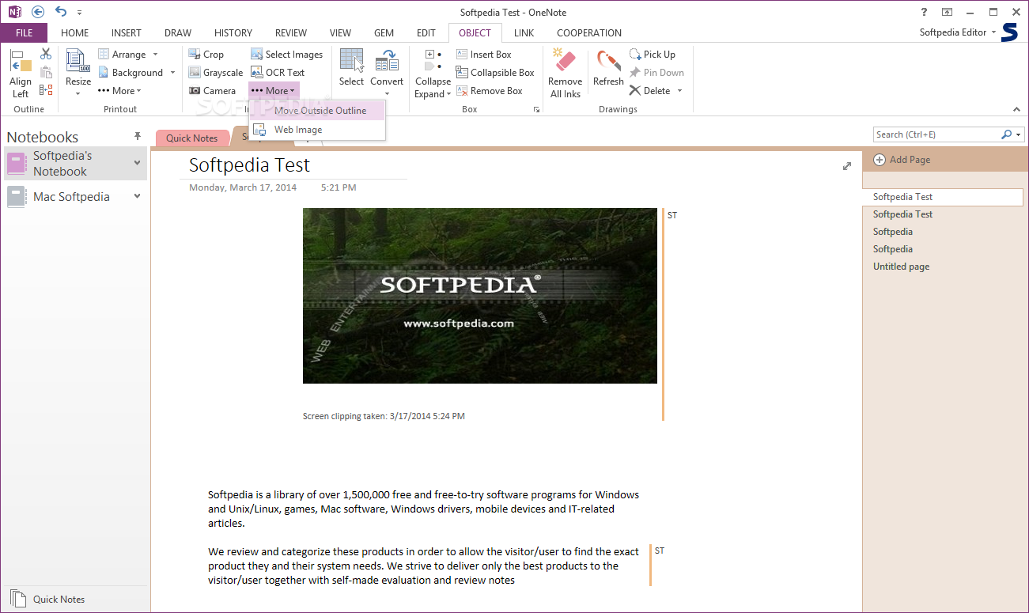Refresh the drawings
1029x613 pixels.
[x=608, y=67]
